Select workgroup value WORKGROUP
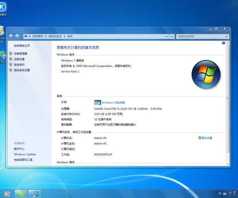 click(x=103, y=154)
